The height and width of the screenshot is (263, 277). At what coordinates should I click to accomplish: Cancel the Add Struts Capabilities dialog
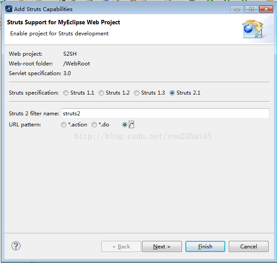(x=249, y=246)
